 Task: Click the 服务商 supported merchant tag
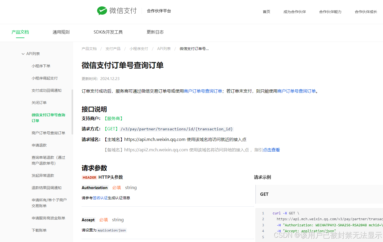click(x=114, y=119)
